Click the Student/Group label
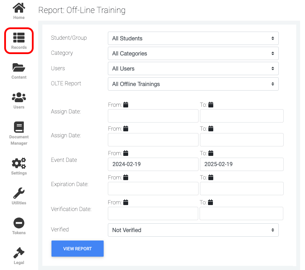Viewport: 305px width, 270px height. pyautogui.click(x=69, y=38)
